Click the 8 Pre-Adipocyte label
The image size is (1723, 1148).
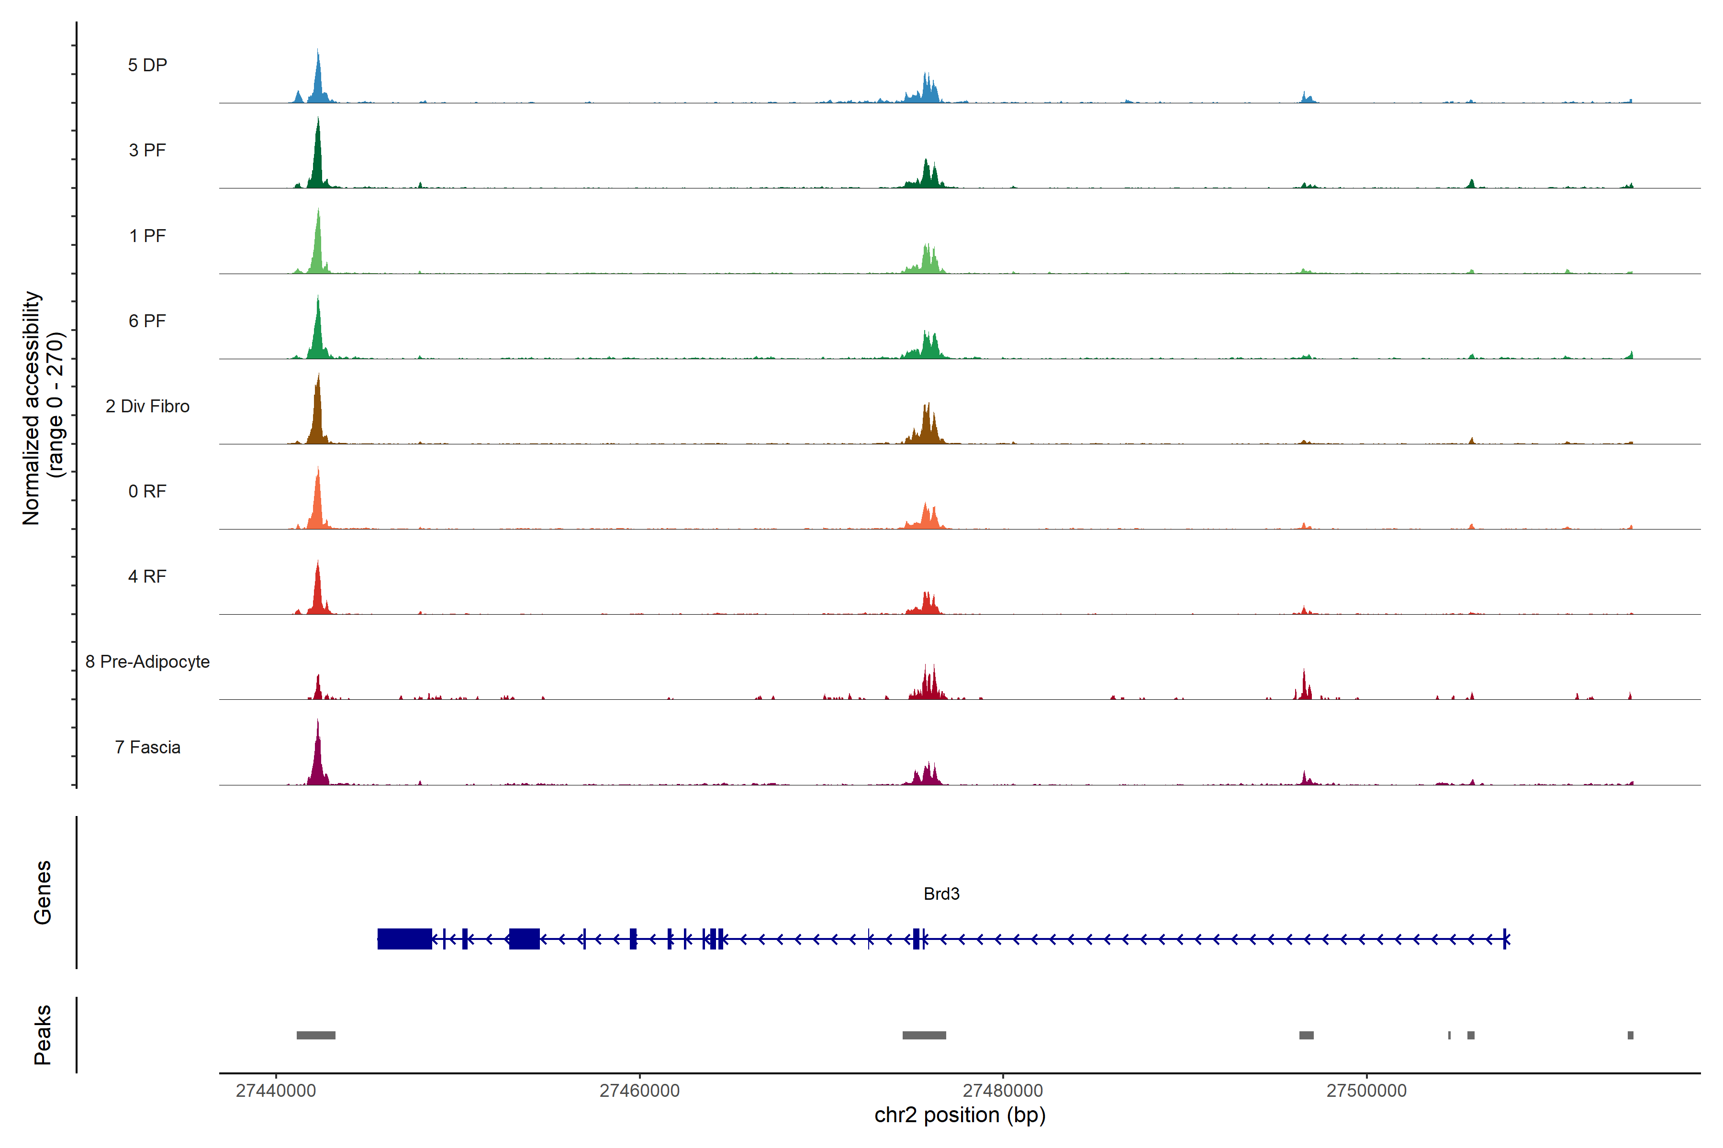tap(147, 662)
